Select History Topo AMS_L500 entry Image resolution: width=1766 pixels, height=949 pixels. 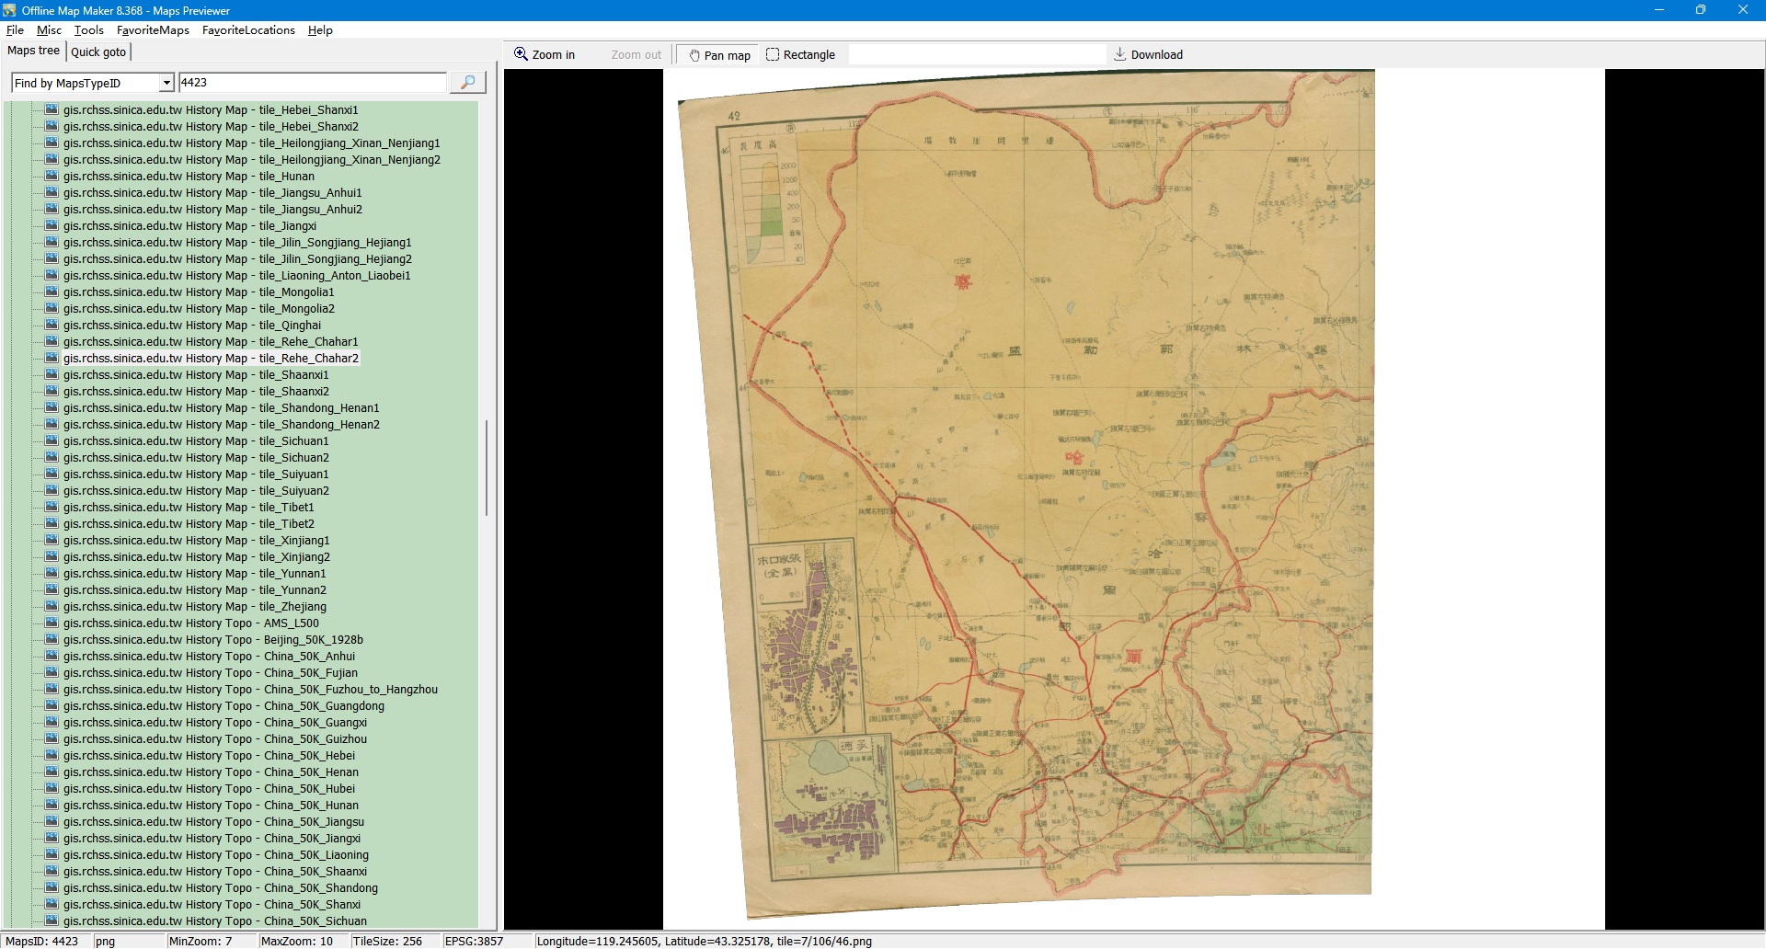[x=190, y=623]
